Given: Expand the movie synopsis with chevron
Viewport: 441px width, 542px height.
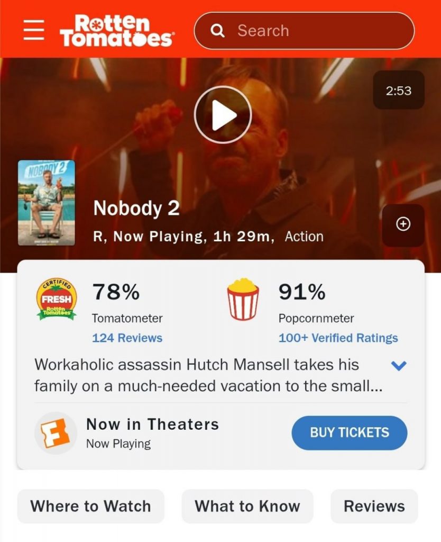Looking at the screenshot, I should tap(399, 365).
